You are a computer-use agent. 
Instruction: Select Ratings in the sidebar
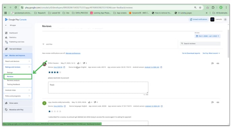(10, 73)
